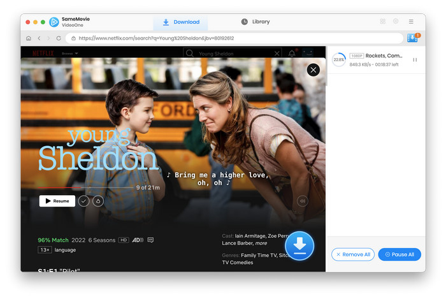
Task: Go to the browser home page
Action: tap(28, 38)
